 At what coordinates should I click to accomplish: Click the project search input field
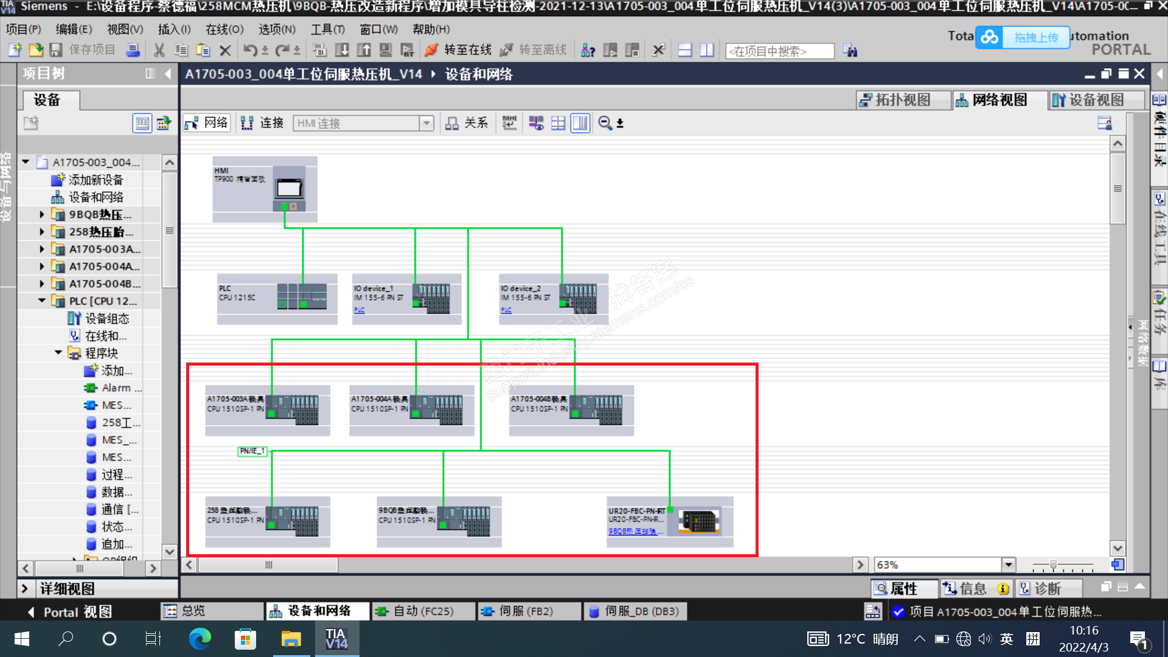click(779, 51)
